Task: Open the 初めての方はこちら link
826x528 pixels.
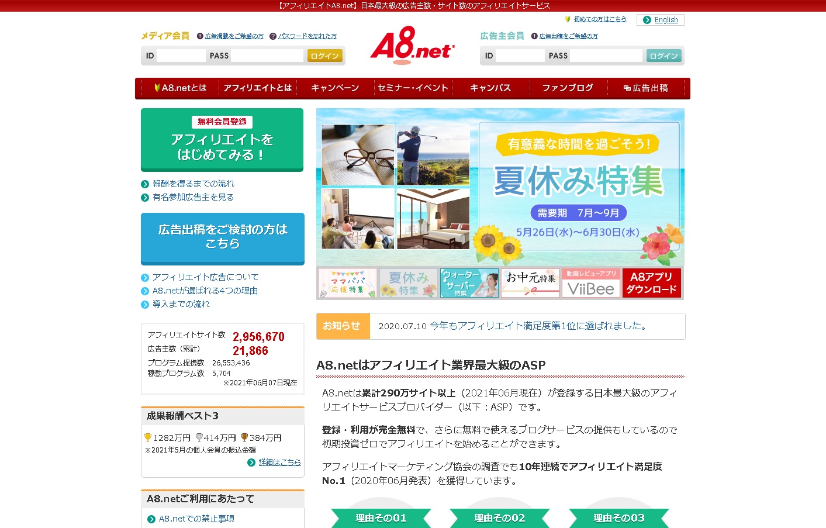Action: 600,19
